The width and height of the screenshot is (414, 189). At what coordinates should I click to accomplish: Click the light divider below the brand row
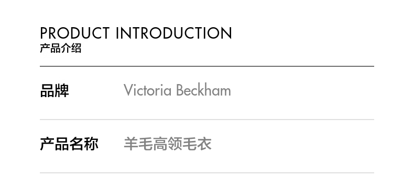[x=207, y=120]
